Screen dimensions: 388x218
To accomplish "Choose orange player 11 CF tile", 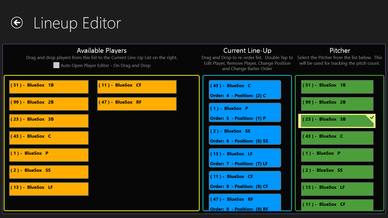I will pyautogui.click(x=137, y=87).
